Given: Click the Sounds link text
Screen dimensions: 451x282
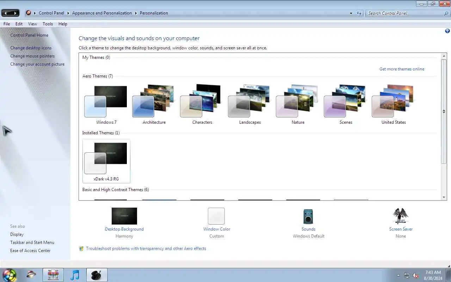Looking at the screenshot, I should [x=308, y=229].
